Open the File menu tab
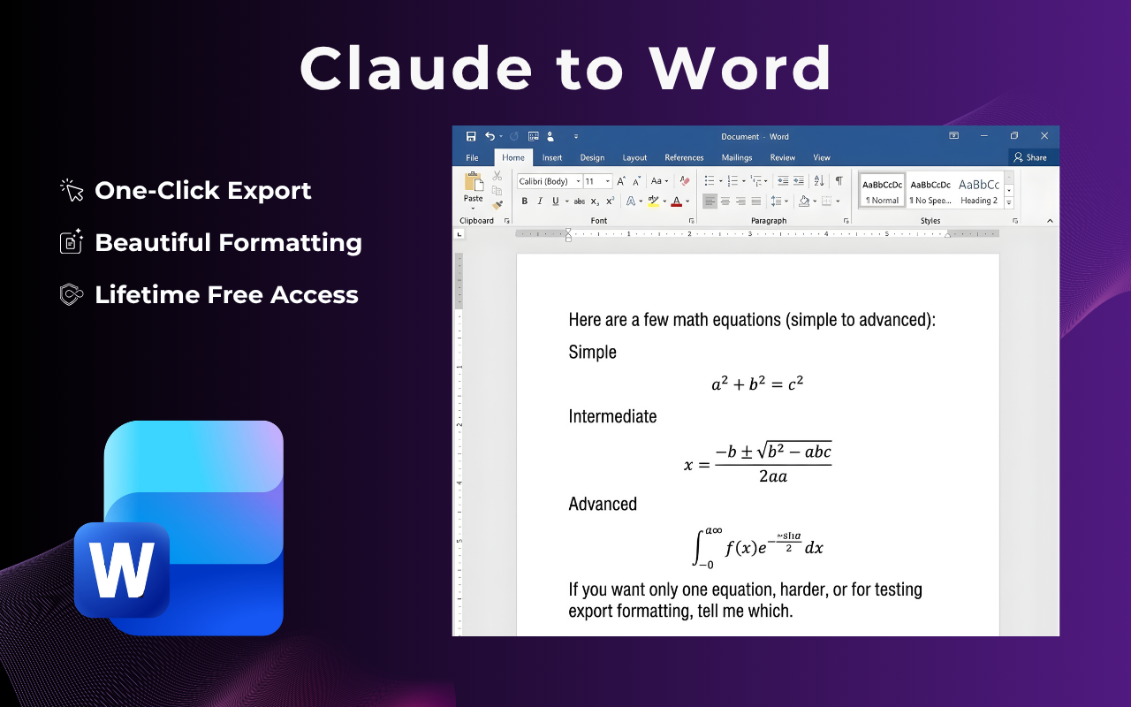1131x707 pixels. click(473, 157)
